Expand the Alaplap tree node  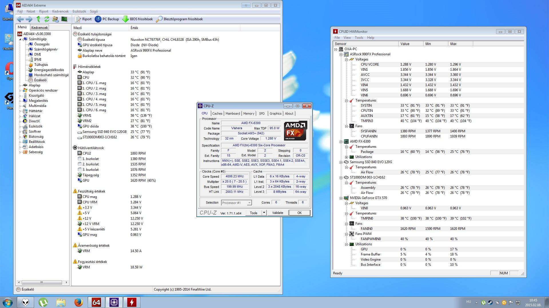20,85
